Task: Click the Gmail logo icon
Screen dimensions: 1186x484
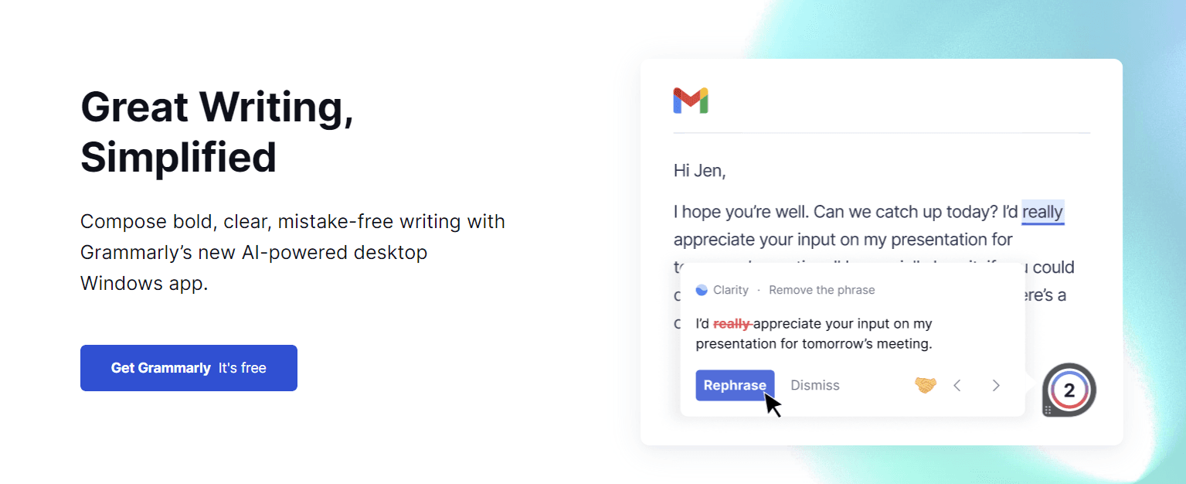Action: [690, 101]
